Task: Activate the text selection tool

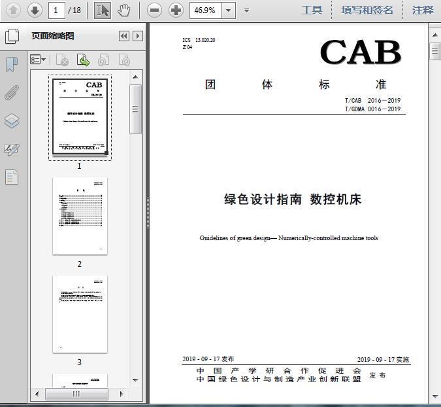Action: point(103,10)
